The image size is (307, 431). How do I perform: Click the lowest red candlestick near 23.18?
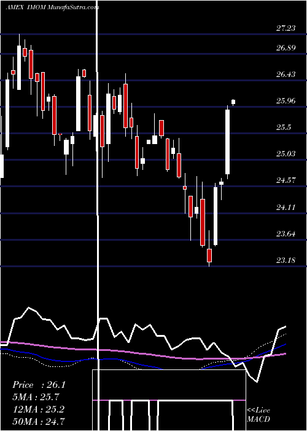(209, 255)
